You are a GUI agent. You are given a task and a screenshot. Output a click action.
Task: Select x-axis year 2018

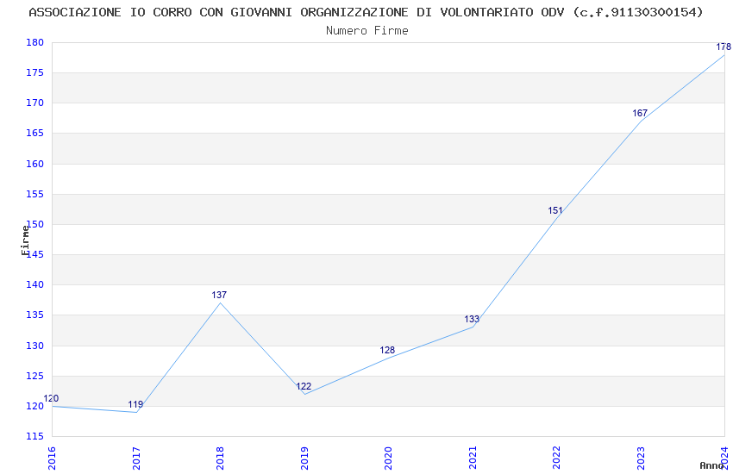220,458
